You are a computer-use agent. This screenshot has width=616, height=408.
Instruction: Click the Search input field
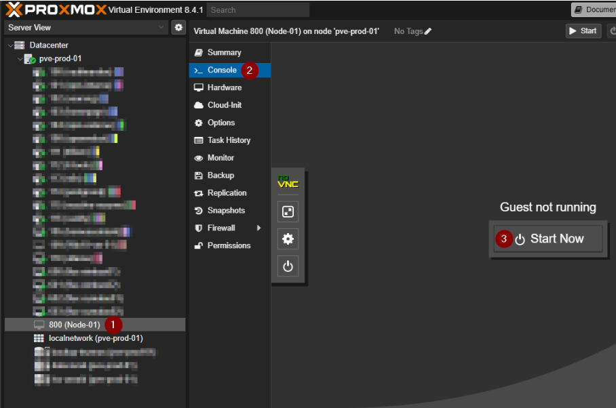[258, 10]
